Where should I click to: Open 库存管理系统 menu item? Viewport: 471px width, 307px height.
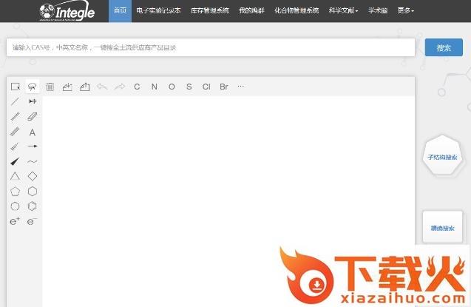point(210,11)
